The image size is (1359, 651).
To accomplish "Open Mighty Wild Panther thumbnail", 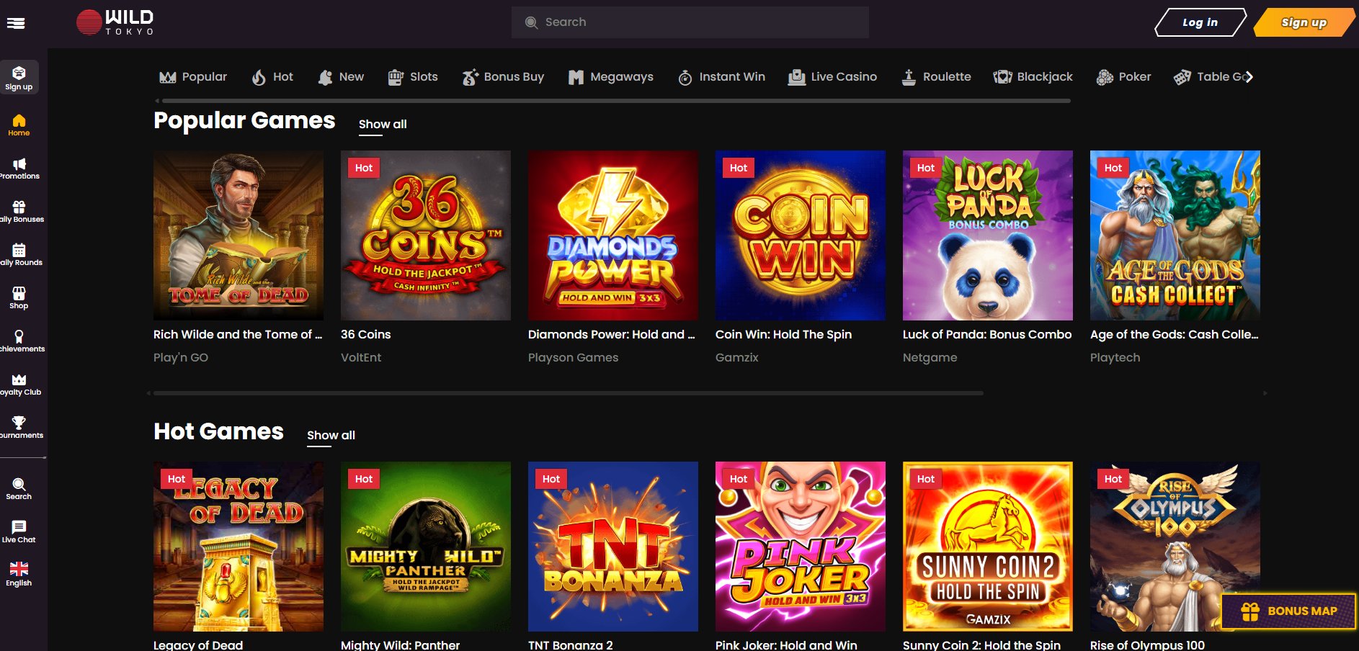I will [x=426, y=547].
